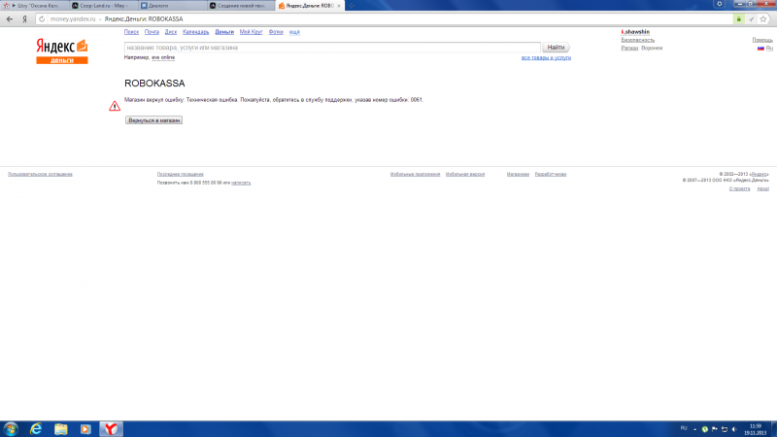Viewport: 777px width, 437px height.
Task: Open Action Center flag in tray
Action: 715,429
